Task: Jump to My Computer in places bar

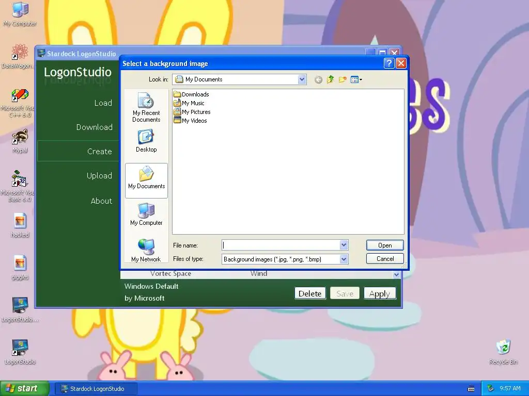Action: pyautogui.click(x=146, y=214)
